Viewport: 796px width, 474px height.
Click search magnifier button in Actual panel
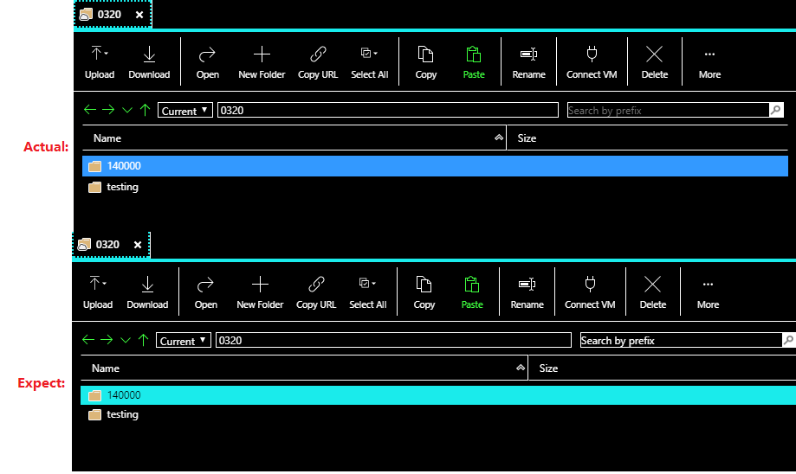[x=776, y=110]
